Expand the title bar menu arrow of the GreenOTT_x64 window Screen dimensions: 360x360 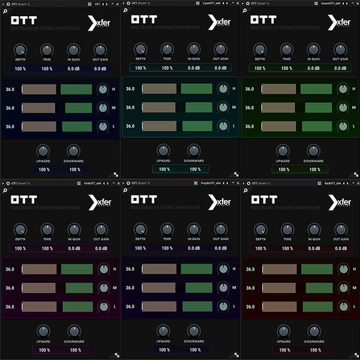point(243,4)
